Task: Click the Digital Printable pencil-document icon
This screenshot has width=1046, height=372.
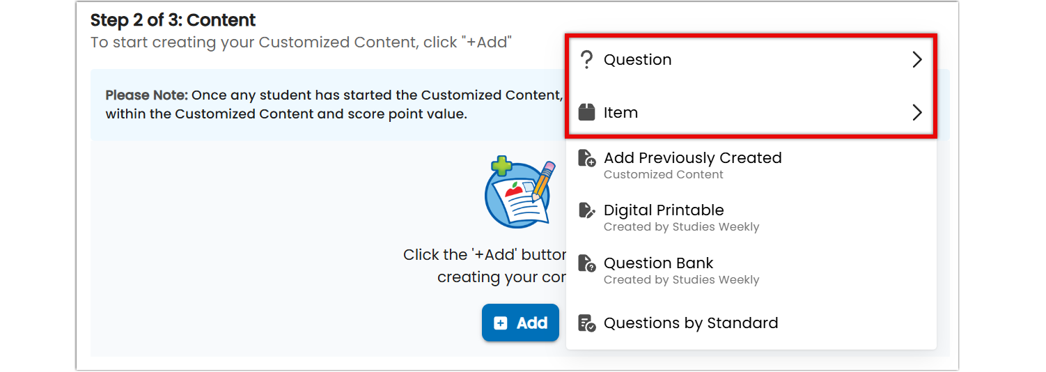Action: pos(586,210)
